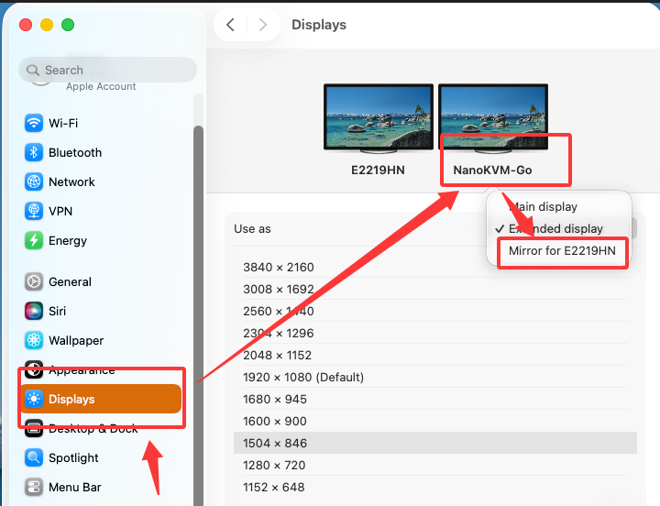Open the Bluetooth label in sidebar
The height and width of the screenshot is (506, 660).
(x=75, y=152)
